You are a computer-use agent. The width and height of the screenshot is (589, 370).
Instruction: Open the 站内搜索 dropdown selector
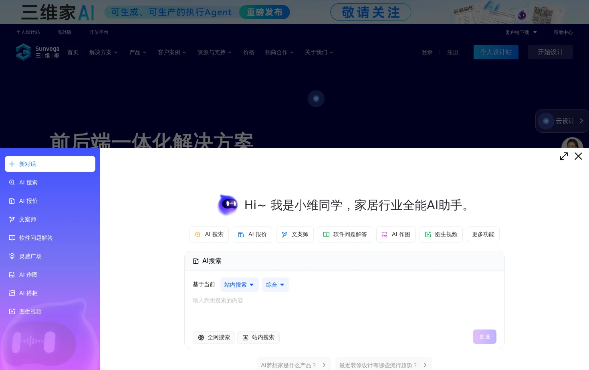coord(240,285)
